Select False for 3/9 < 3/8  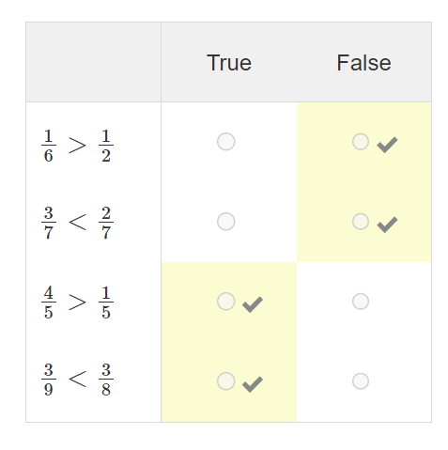coord(361,381)
